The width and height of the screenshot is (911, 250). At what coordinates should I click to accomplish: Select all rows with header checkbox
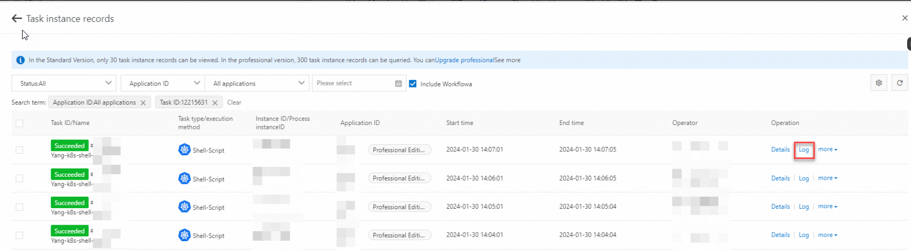click(19, 123)
